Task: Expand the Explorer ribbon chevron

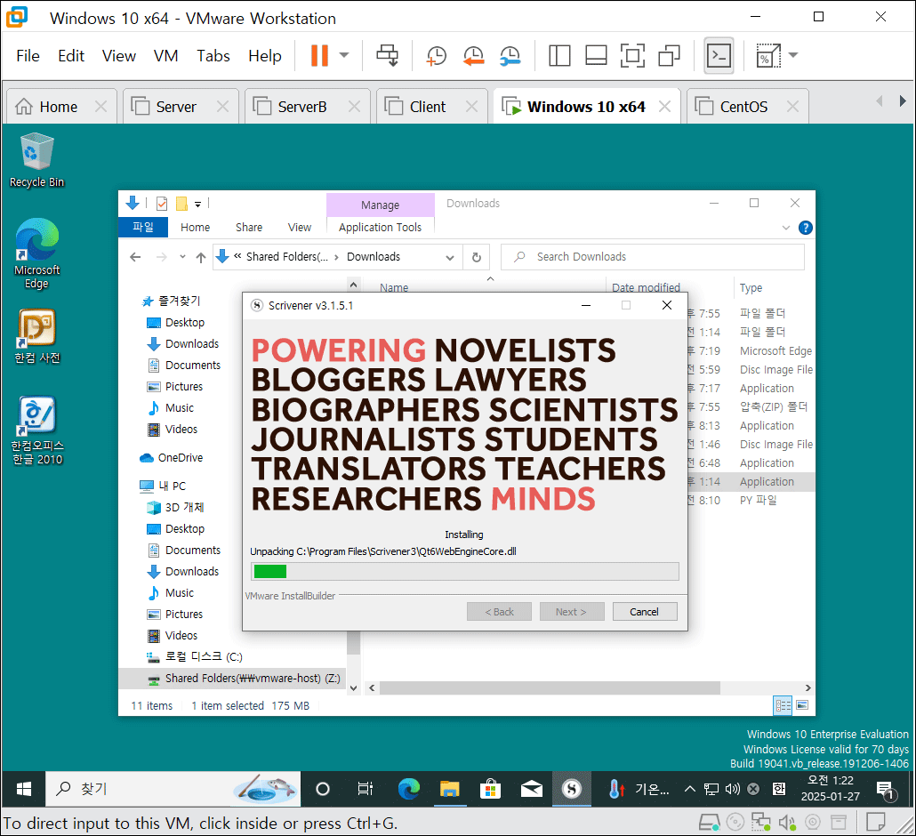Action: pyautogui.click(x=786, y=228)
